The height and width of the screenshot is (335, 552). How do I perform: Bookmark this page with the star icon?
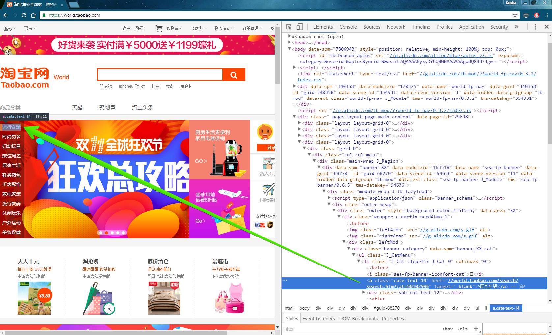click(515, 15)
